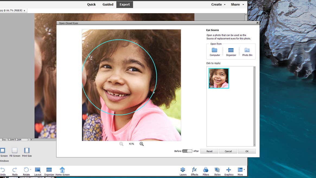Click the Doc: 5.26M/5.26M status text
This screenshot has width=316, height=178.
pos(11,140)
